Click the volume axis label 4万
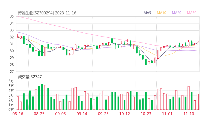202x120 pixels. (x=11, y=91)
